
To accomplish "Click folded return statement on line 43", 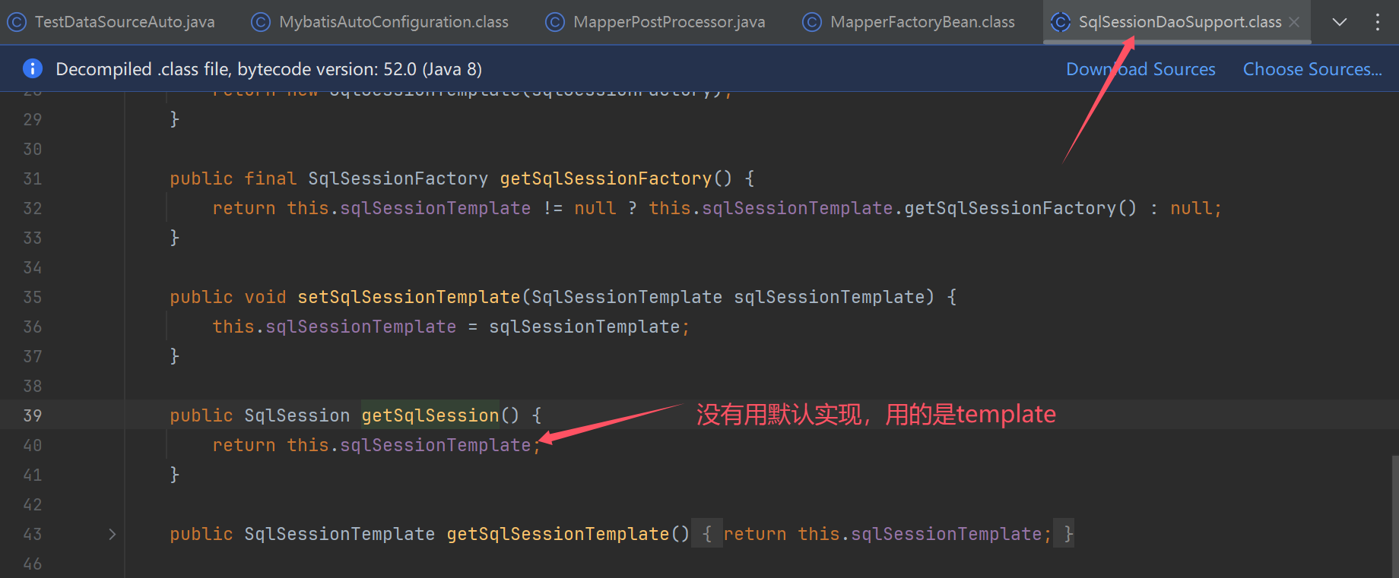I will pos(887,534).
